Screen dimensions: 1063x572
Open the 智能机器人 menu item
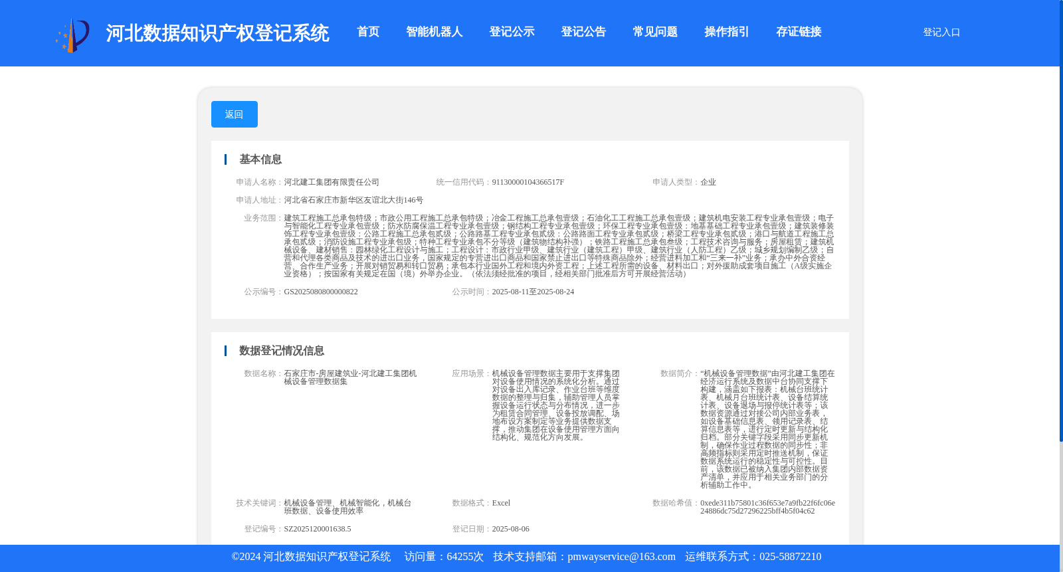[435, 32]
